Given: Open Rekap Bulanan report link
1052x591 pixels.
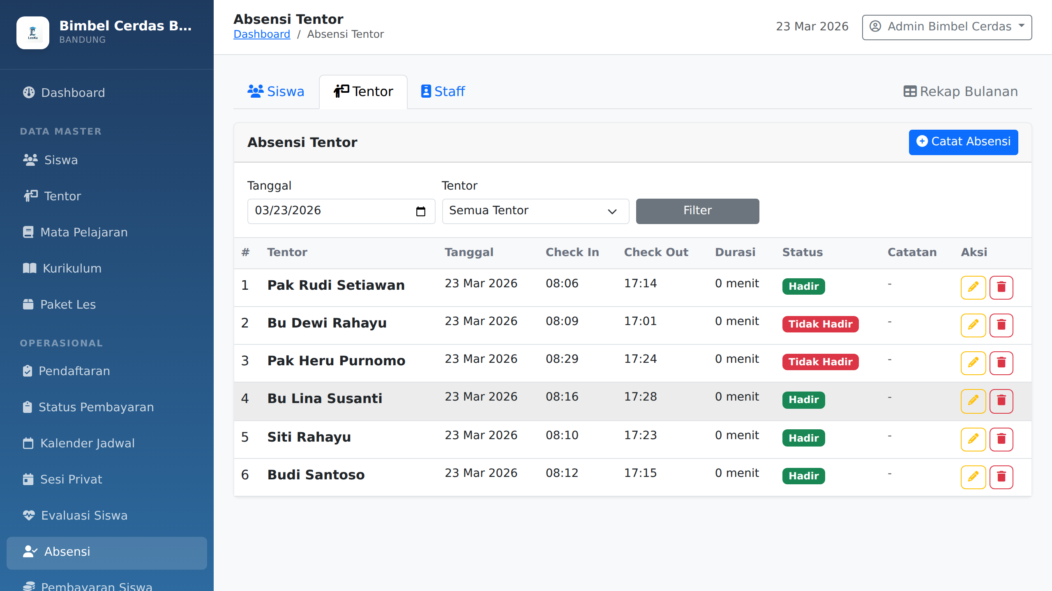Looking at the screenshot, I should click(960, 92).
